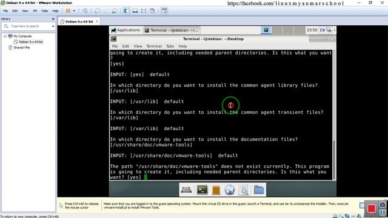Open the guest Applications menu

(x=125, y=30)
